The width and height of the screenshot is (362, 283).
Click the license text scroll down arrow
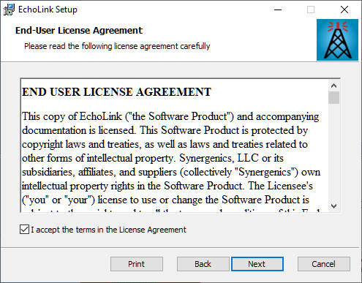(333, 206)
